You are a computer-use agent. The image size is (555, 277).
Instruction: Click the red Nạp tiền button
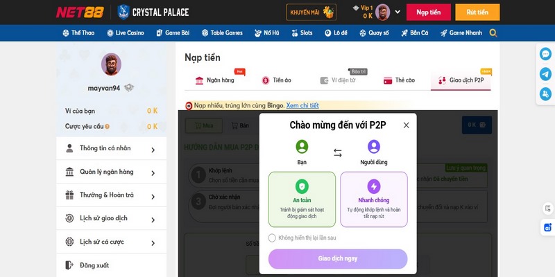[428, 12]
